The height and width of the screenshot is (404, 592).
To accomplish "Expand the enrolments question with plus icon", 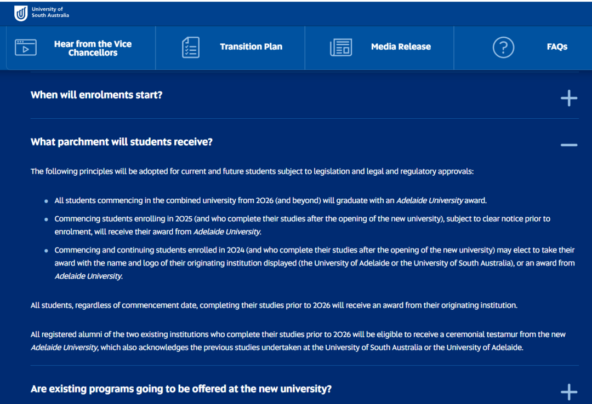I will click(568, 99).
